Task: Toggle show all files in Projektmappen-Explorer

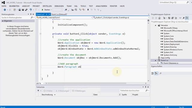Action: pyautogui.click(x=176, y=18)
